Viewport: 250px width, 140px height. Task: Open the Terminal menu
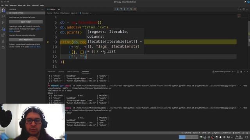(35, 5)
